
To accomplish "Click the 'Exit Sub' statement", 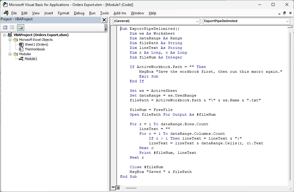I will point(149,76).
